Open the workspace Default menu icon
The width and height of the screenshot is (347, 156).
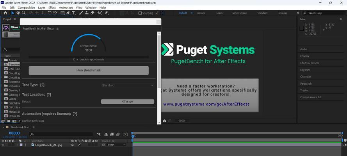[192, 13]
